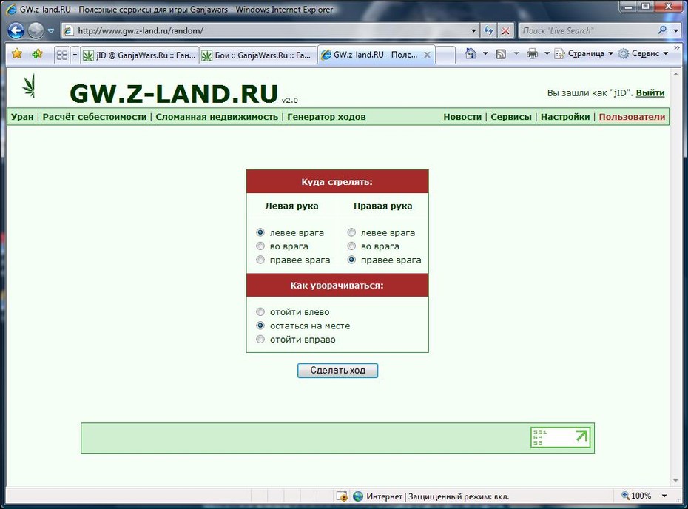Click the Выйти logout link
The width and height of the screenshot is (688, 509).
click(650, 93)
